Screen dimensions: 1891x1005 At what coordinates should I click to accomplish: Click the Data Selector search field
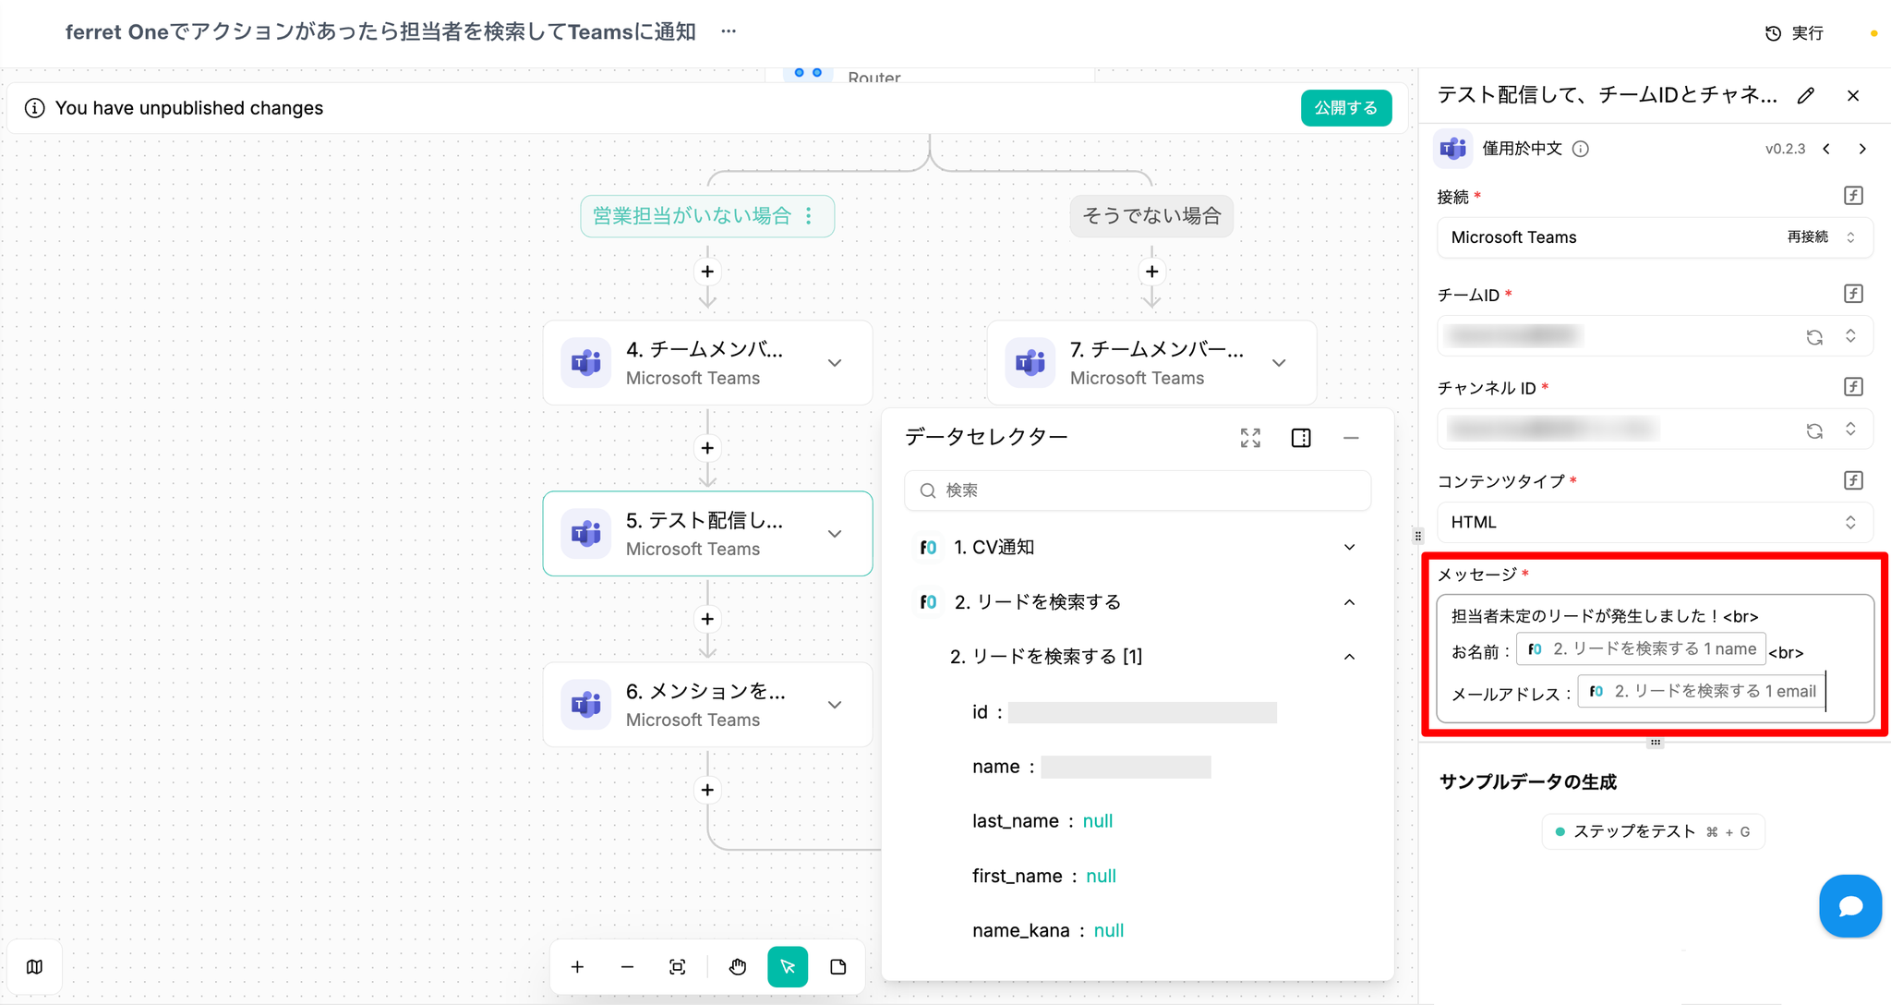pyautogui.click(x=1138, y=490)
